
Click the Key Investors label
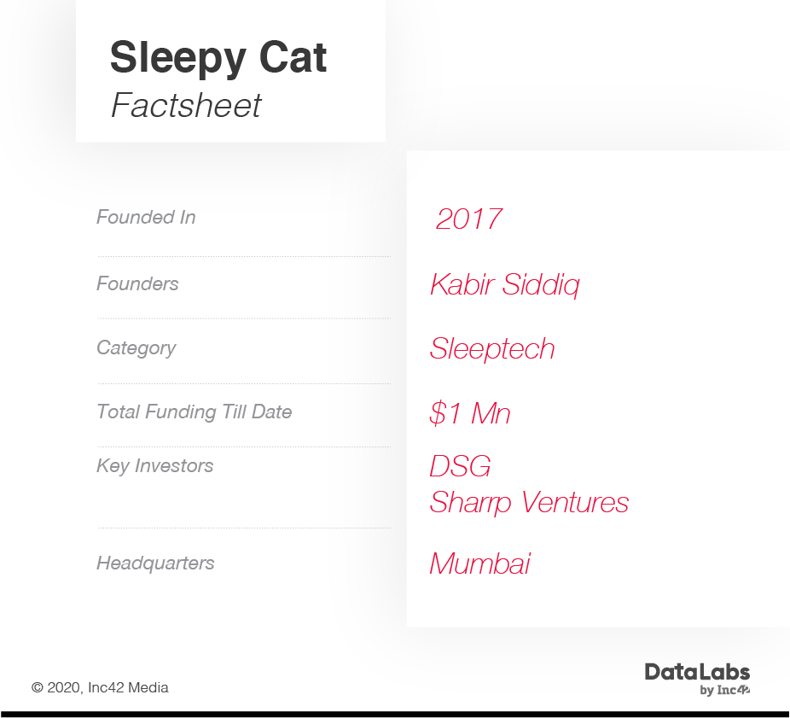pos(154,465)
